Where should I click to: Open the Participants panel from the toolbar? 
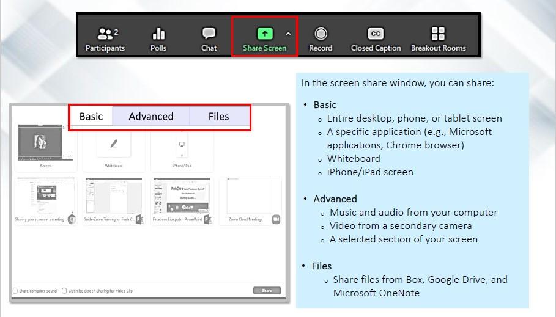pyautogui.click(x=105, y=39)
